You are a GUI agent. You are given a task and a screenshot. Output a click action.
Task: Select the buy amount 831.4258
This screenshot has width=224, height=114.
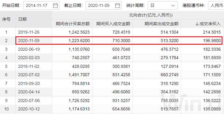121,75
